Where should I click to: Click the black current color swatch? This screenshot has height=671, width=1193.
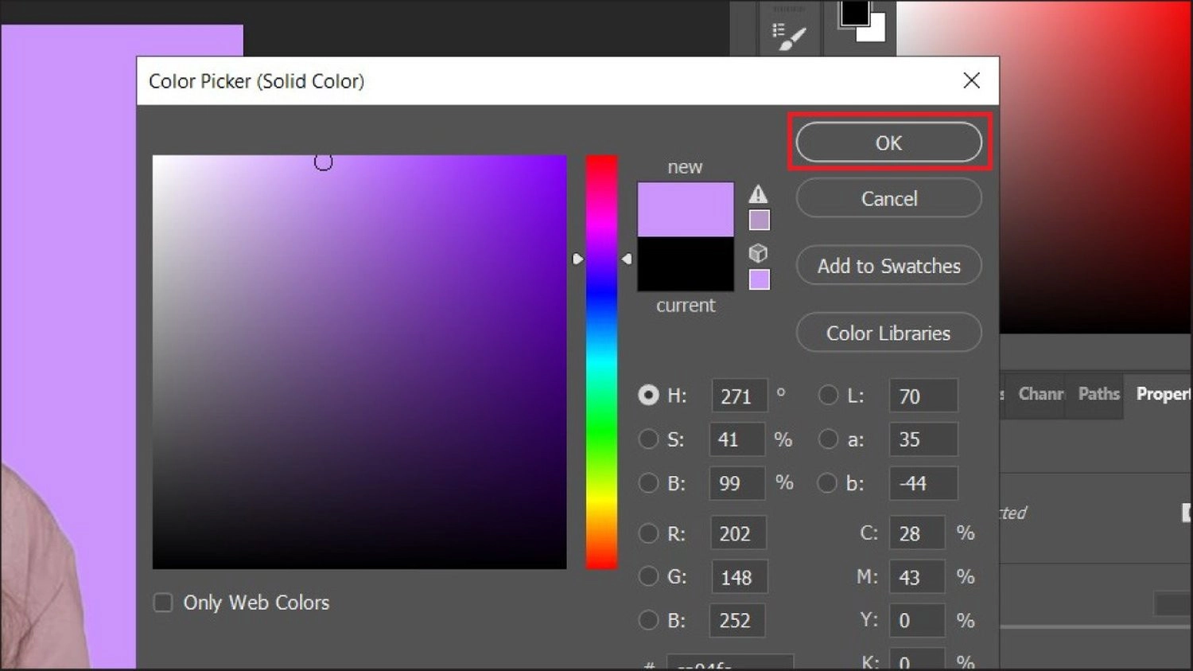[x=686, y=263]
